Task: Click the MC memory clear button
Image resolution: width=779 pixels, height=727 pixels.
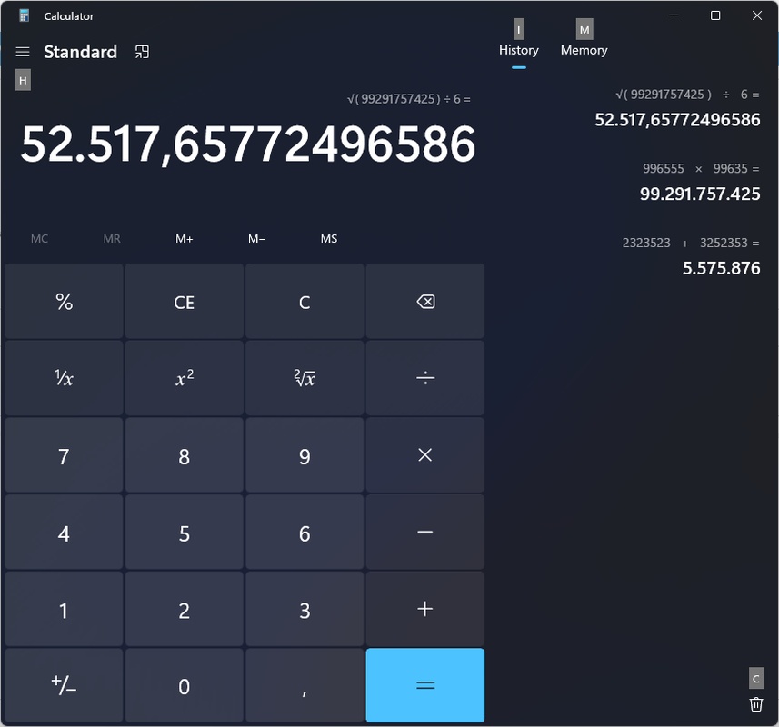Action: 40,239
